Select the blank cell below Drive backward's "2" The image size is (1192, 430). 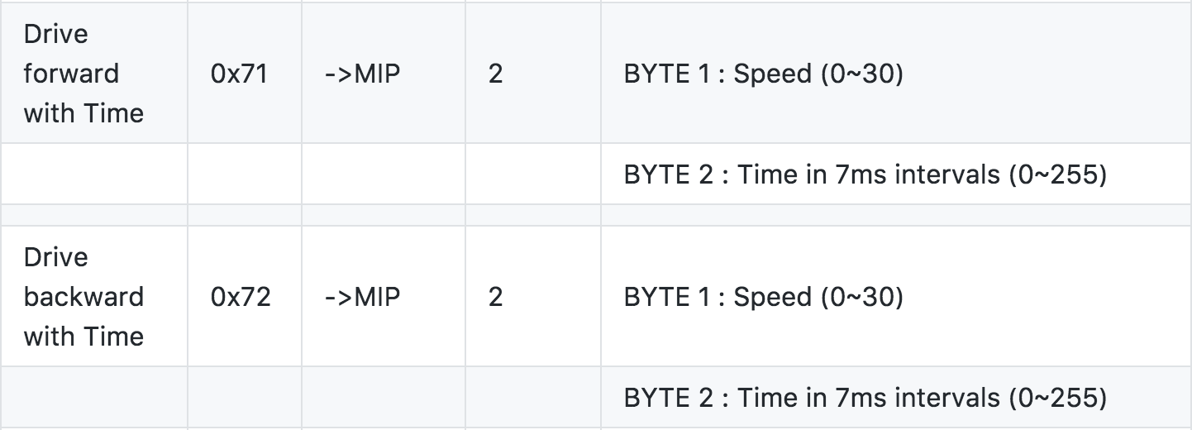point(533,397)
